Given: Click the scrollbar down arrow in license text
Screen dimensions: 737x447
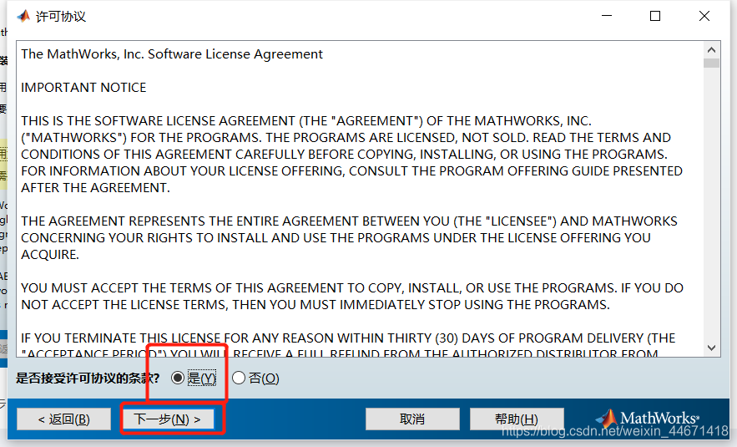Looking at the screenshot, I should point(711,348).
